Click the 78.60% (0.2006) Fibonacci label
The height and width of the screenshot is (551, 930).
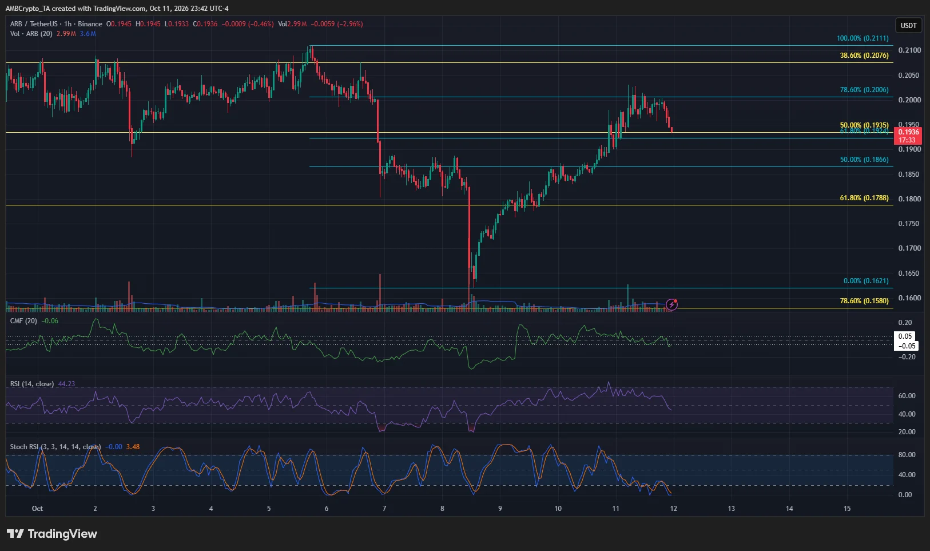click(x=864, y=90)
